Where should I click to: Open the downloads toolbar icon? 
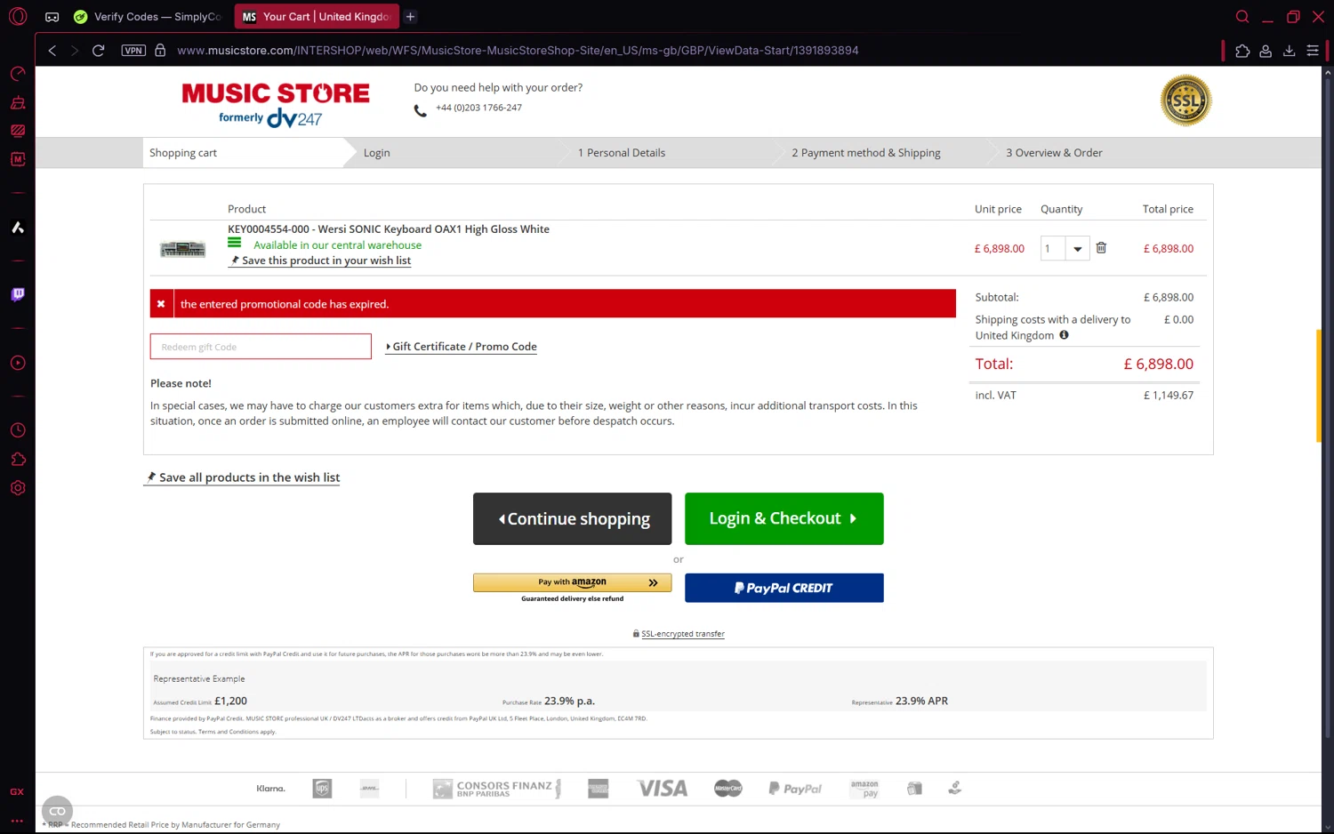[x=1289, y=51]
